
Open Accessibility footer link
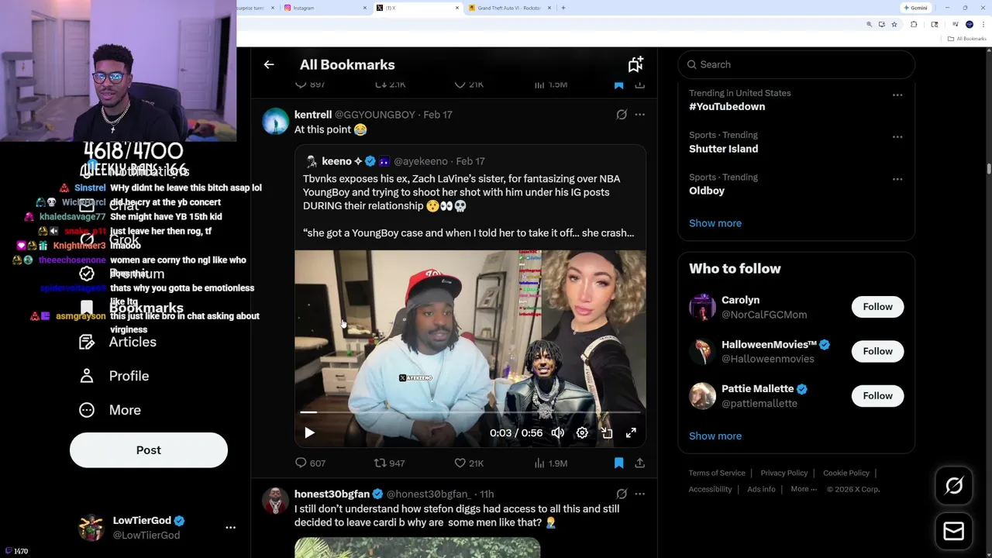(x=710, y=489)
